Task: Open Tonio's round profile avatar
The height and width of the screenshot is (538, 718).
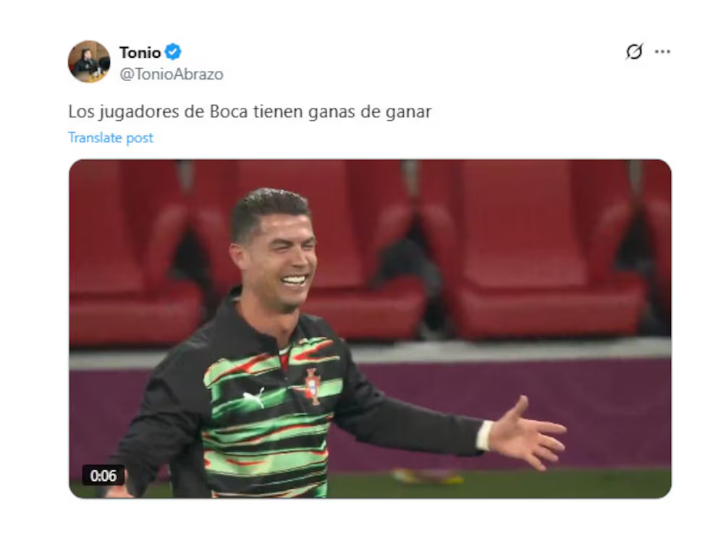Action: [x=89, y=61]
